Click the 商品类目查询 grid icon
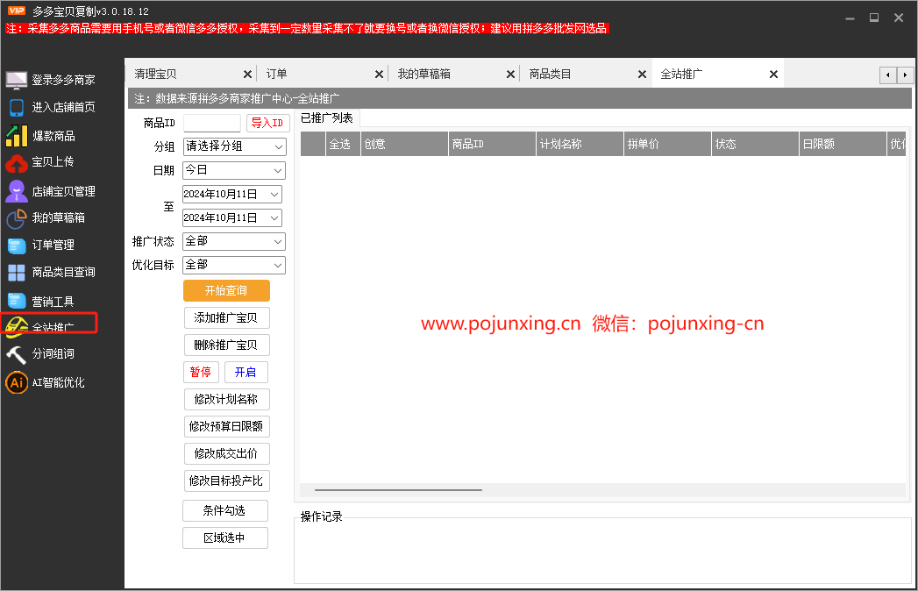This screenshot has height=591, width=918. pos(17,273)
